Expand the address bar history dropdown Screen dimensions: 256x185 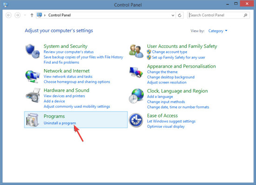coord(173,15)
